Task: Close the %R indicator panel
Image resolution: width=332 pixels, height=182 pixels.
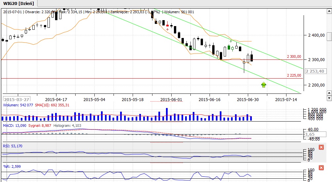Action: coord(321,168)
